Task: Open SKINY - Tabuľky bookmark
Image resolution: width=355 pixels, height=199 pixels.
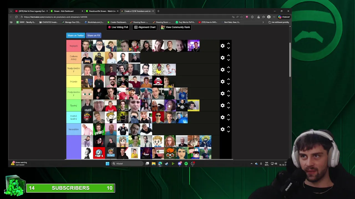Action: pos(26,22)
